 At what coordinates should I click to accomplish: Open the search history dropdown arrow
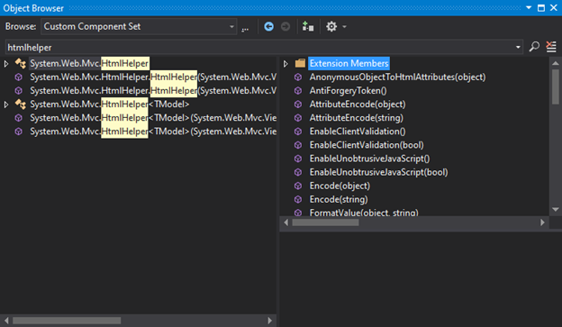[x=518, y=48]
